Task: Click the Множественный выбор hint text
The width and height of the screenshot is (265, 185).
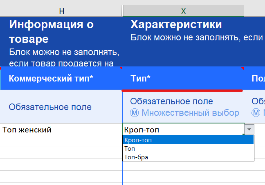Action: click(190, 113)
